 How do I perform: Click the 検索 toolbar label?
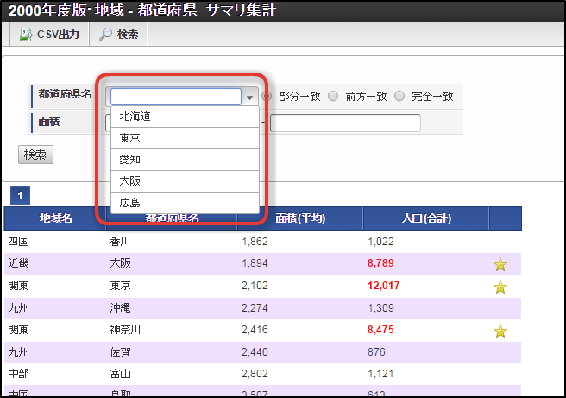(128, 35)
